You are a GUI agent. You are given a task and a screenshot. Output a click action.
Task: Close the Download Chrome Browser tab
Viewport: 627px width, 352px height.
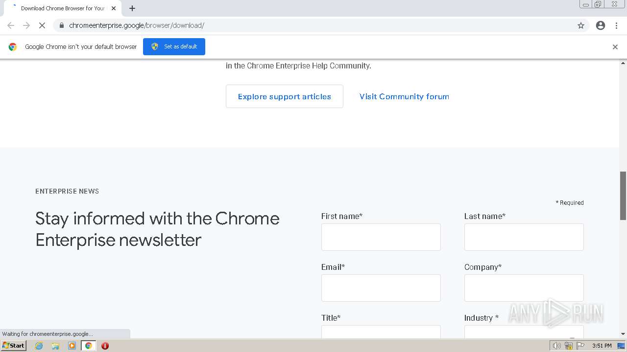(114, 8)
